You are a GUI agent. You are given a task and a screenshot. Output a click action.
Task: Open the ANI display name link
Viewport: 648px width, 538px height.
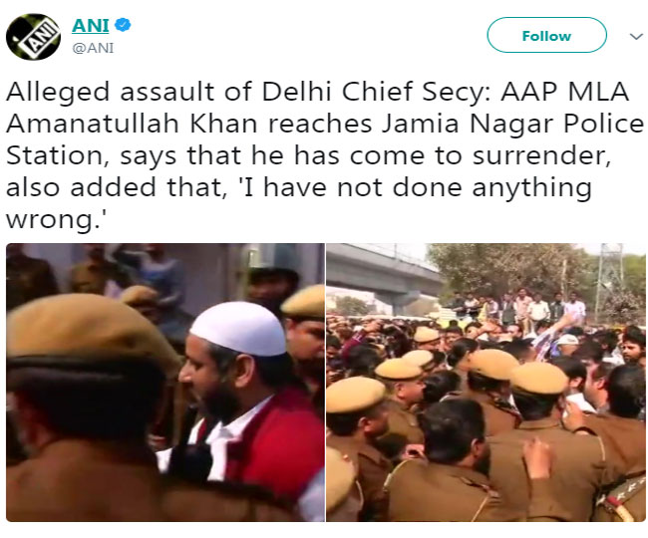(x=90, y=25)
